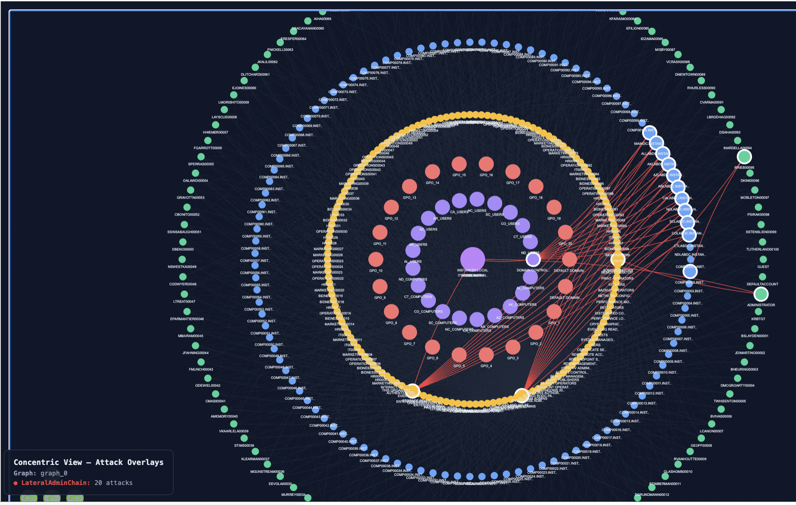
Task: Click the right arrow button under the legend
Action: (x=75, y=498)
